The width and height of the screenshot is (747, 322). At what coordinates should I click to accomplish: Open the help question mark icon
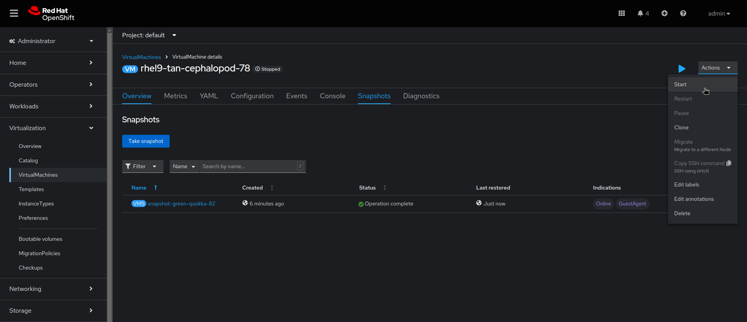point(683,14)
